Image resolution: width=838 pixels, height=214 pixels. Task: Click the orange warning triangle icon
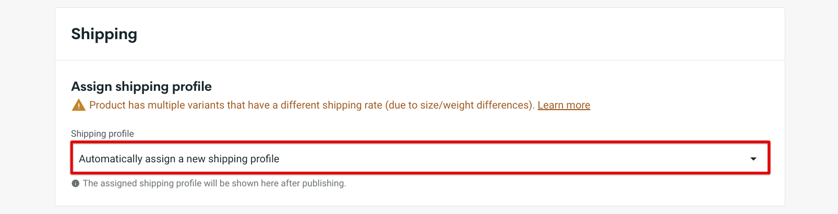(78, 105)
